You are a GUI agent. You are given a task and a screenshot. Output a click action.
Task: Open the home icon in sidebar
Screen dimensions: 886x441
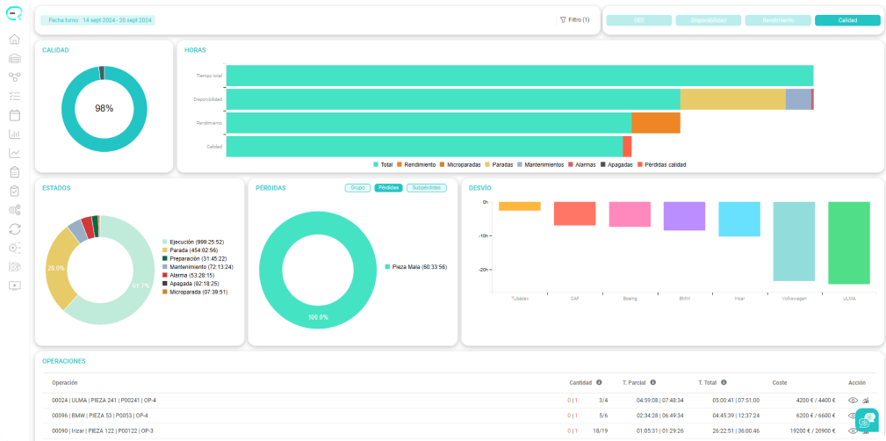point(15,40)
